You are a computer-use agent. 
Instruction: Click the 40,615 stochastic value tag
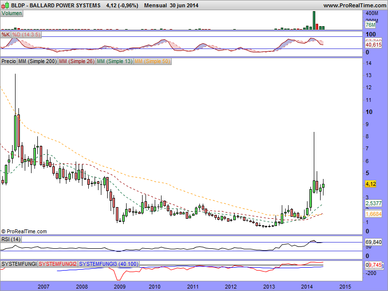(373, 45)
